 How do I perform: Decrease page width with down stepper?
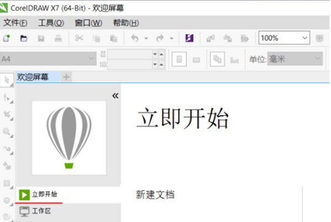155,55
